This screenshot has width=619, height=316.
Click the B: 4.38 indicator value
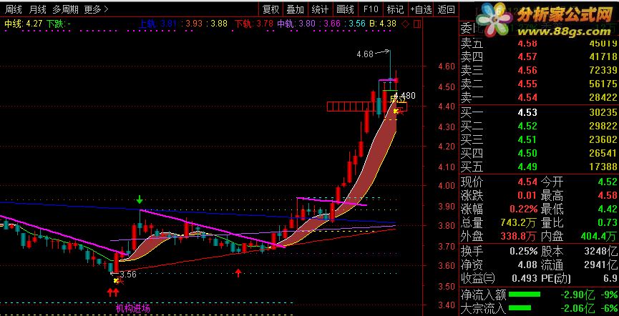pyautogui.click(x=383, y=24)
